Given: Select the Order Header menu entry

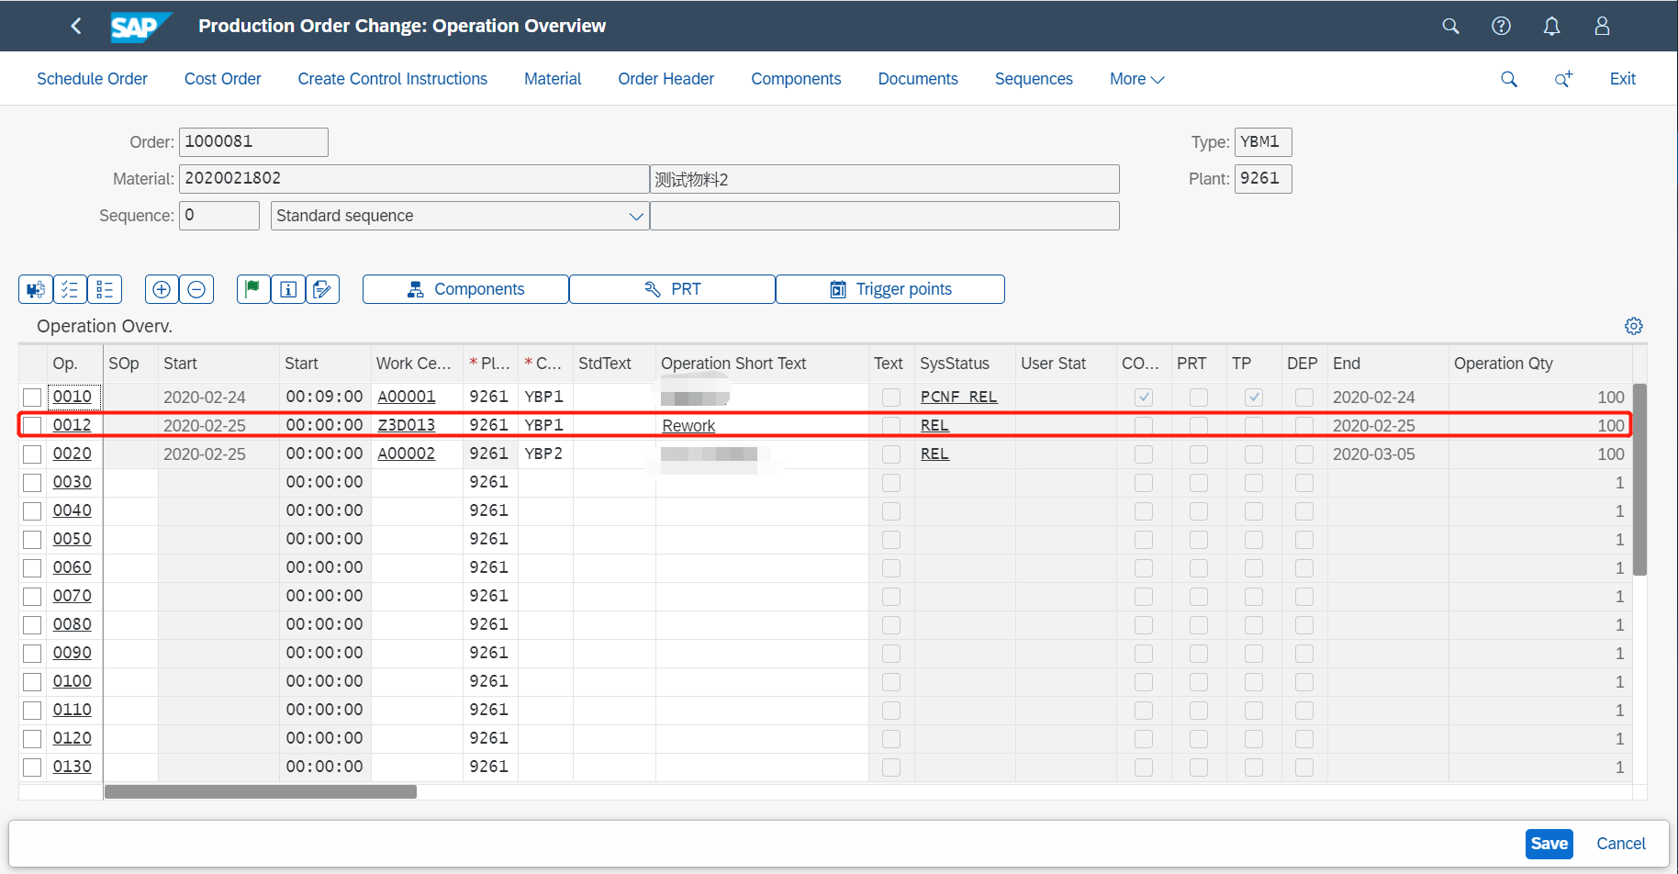Looking at the screenshot, I should point(666,79).
